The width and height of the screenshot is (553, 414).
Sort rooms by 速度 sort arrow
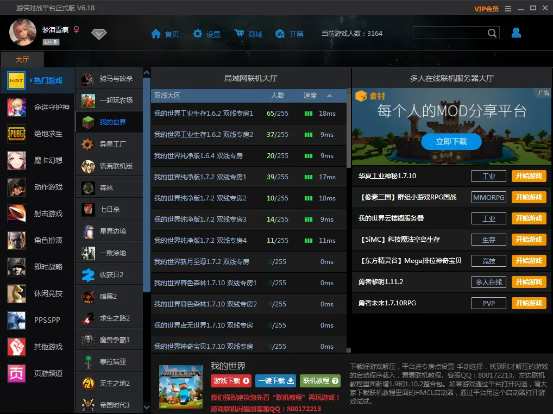[329, 96]
